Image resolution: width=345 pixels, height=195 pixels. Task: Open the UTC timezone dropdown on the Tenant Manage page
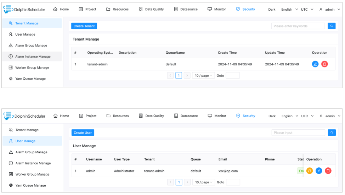coord(307,10)
